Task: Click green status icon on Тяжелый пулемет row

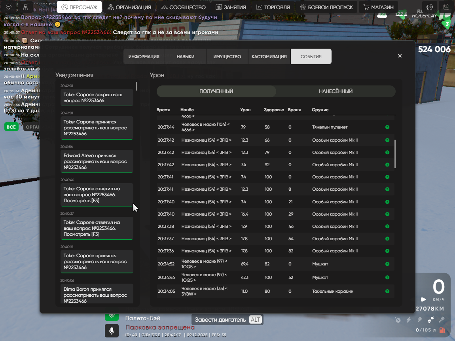Action: point(387,127)
